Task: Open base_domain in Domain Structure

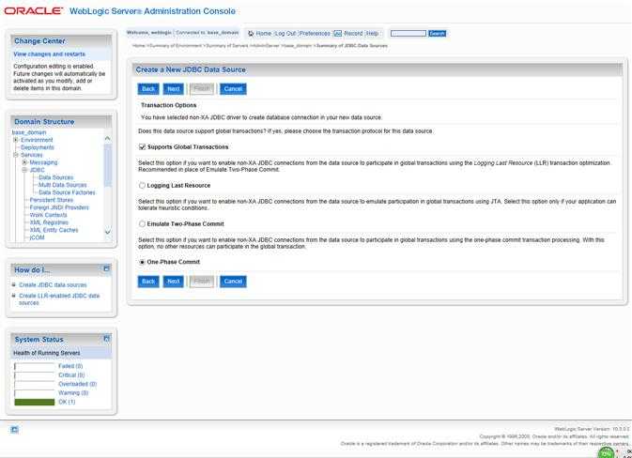Action: [29, 132]
